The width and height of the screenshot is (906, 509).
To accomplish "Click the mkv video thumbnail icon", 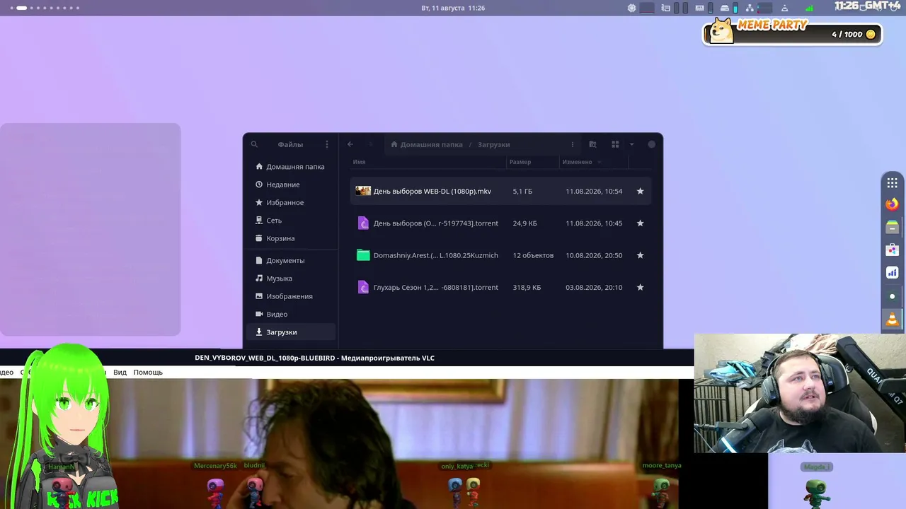I will click(363, 191).
